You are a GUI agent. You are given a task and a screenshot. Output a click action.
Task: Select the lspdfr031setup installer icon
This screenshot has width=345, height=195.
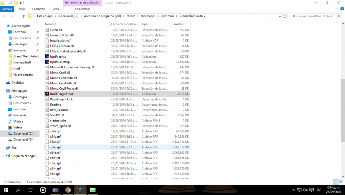(x=47, y=62)
